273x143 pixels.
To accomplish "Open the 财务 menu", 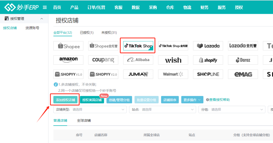I will pos(204,8).
